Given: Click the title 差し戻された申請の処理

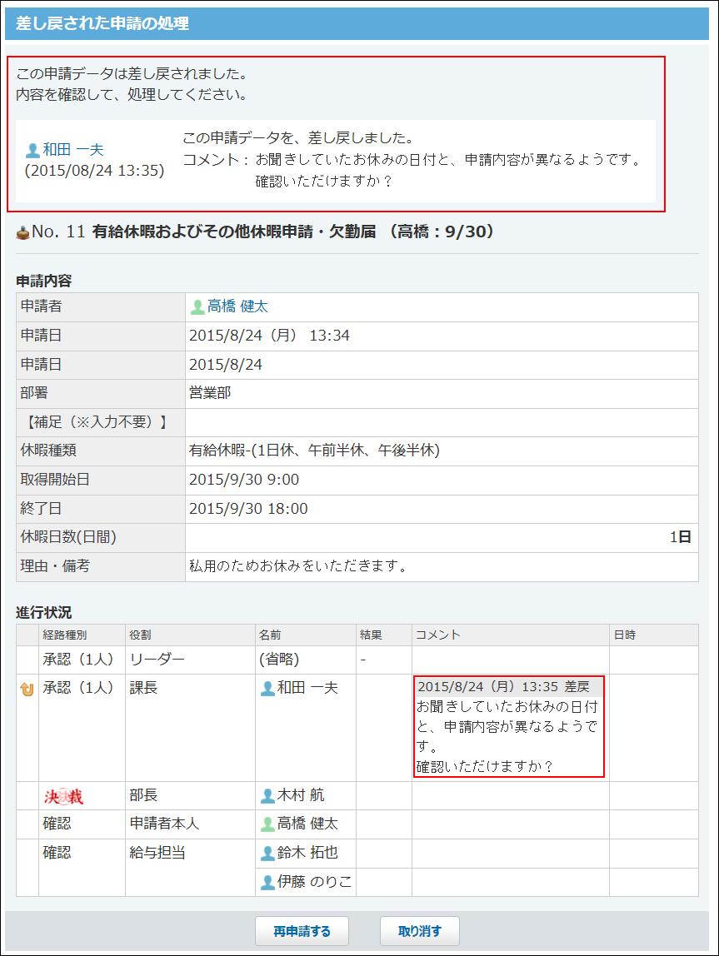Looking at the screenshot, I should coord(102,24).
